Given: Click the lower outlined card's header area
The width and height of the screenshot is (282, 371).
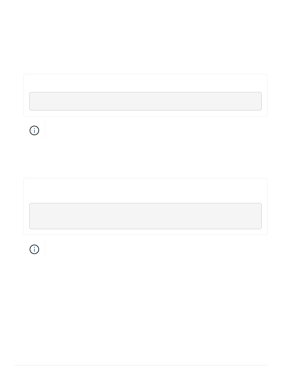Looking at the screenshot, I should click(x=145, y=191).
